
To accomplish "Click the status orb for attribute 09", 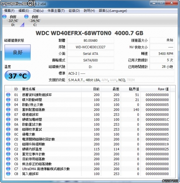I will click(8, 119).
